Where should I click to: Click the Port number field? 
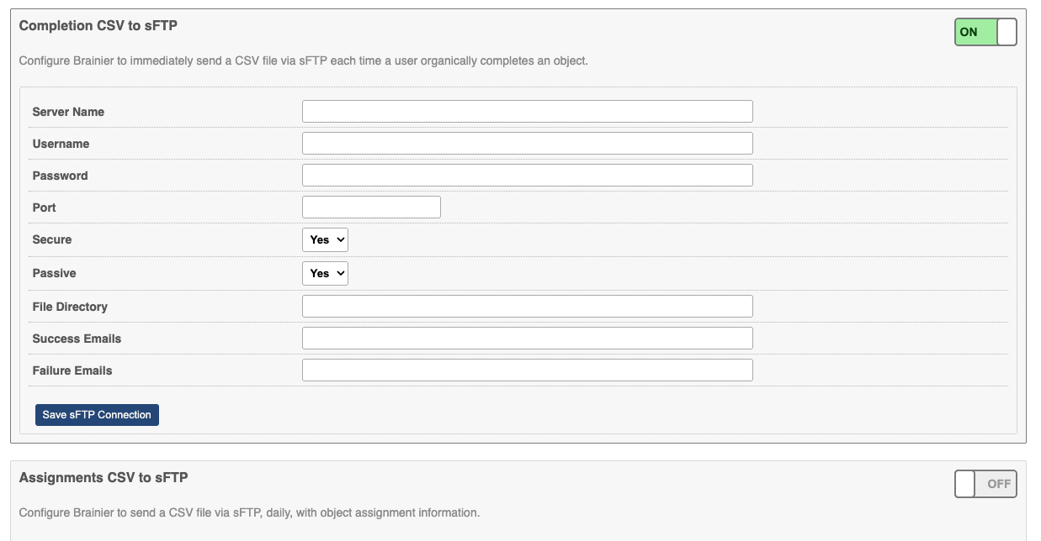(x=371, y=207)
